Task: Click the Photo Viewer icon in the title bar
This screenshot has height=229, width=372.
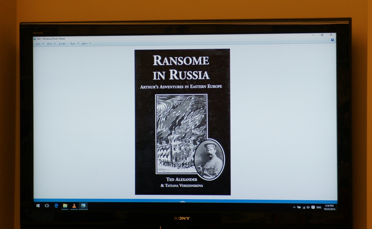Action: pos(35,39)
